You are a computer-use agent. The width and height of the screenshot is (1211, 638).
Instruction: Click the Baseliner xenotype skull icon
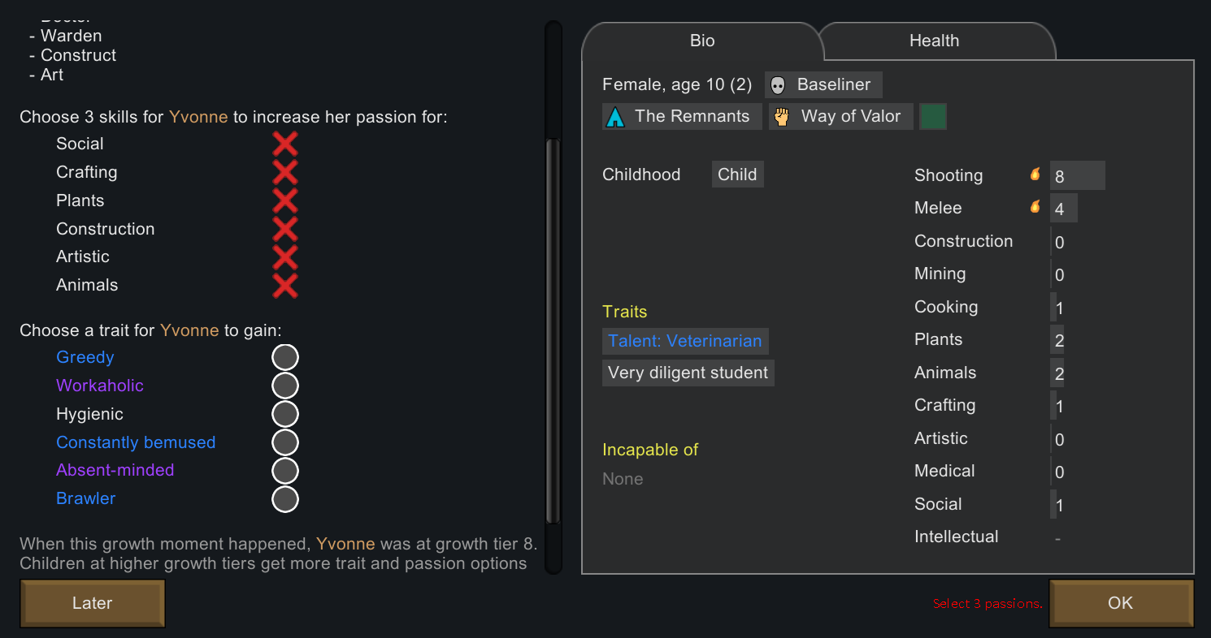(x=779, y=85)
